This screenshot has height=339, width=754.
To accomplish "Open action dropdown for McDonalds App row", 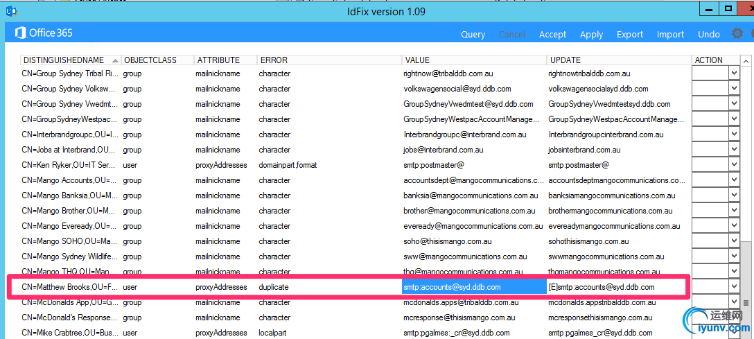I will pyautogui.click(x=734, y=302).
